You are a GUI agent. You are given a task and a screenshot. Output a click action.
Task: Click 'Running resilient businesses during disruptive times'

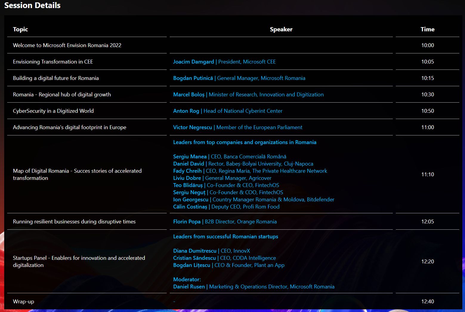(74, 222)
